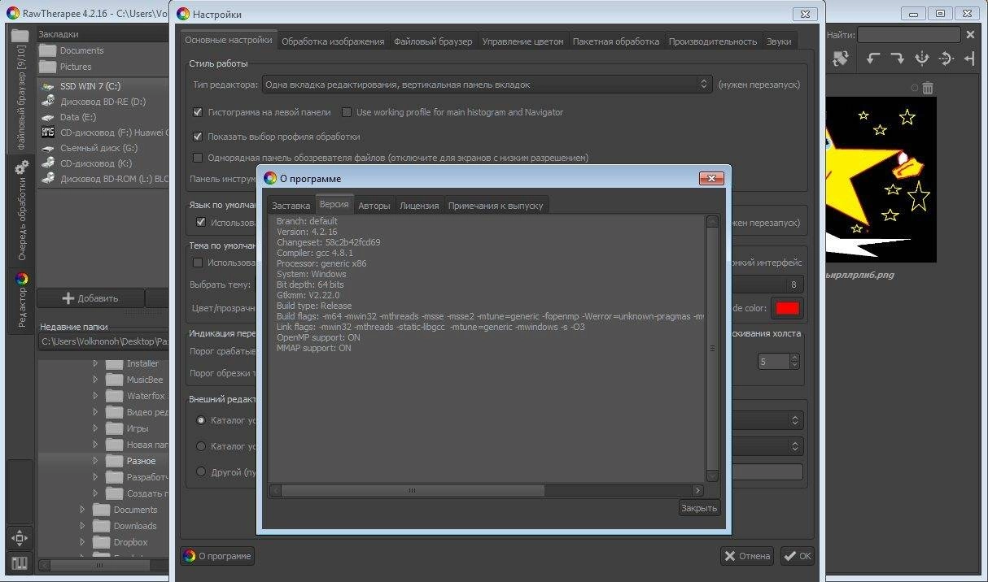Open first external editor combo box on right
Viewport: 988px width, 582px height.
coord(767,420)
